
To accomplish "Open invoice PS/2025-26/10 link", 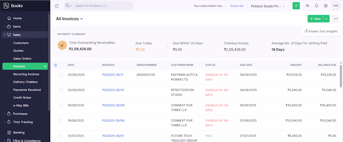I will tap(113, 90).
